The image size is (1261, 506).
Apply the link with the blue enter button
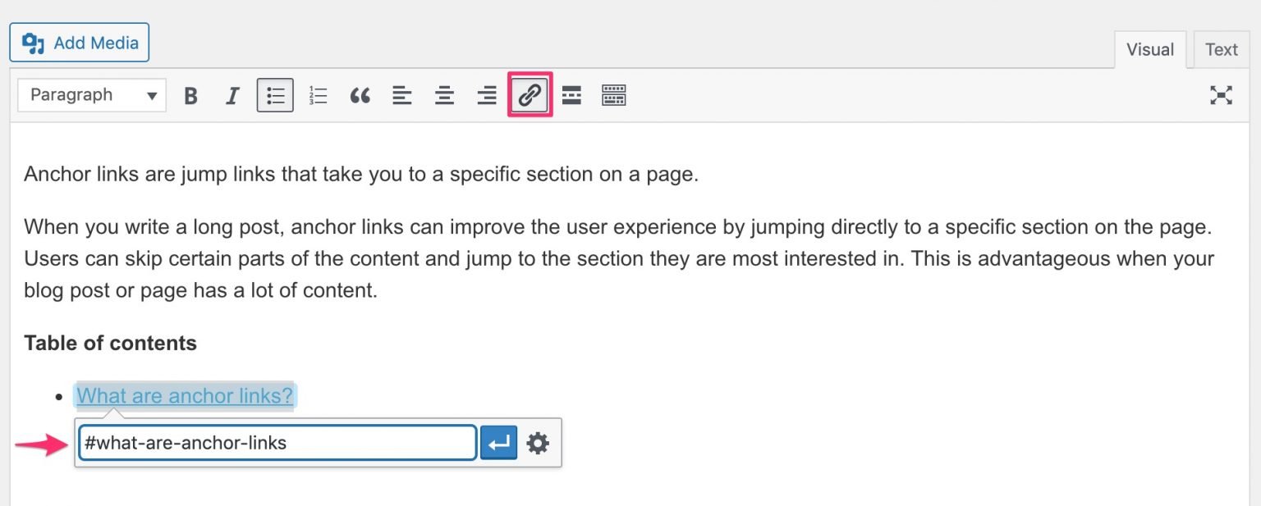coord(498,442)
